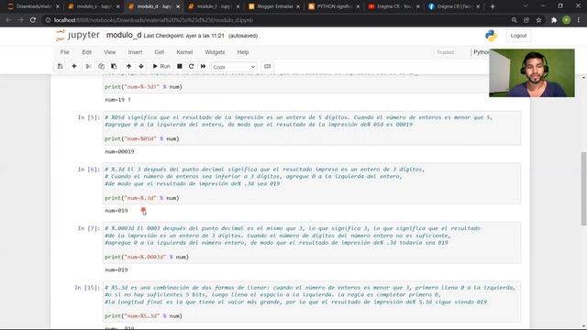The height and width of the screenshot is (330, 587).
Task: Open a new browser tab with plus icon
Action: click(x=493, y=6)
